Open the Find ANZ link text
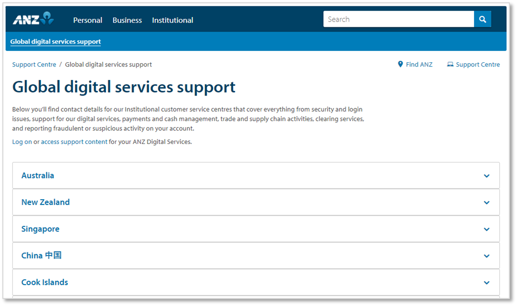 click(419, 64)
